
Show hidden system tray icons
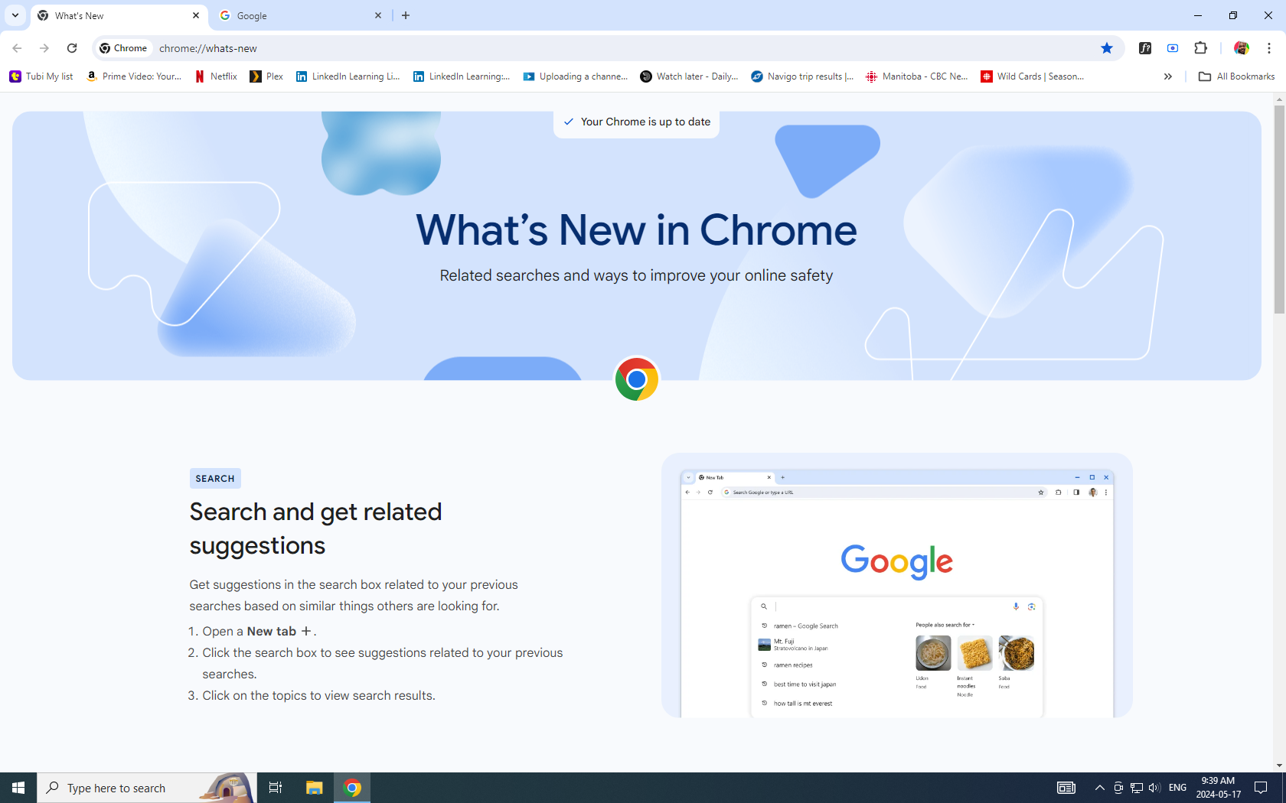pyautogui.click(x=1099, y=788)
